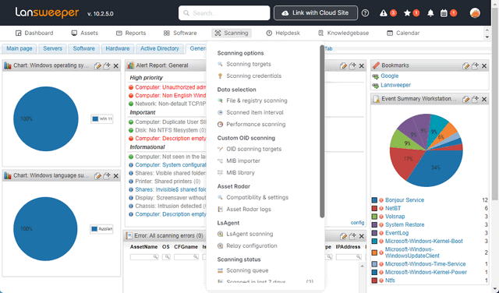Click the Link with Cloud Site button
Viewport: 499px width, 293px height.
point(316,13)
